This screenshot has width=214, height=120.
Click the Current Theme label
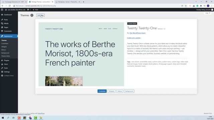tap(132, 24)
